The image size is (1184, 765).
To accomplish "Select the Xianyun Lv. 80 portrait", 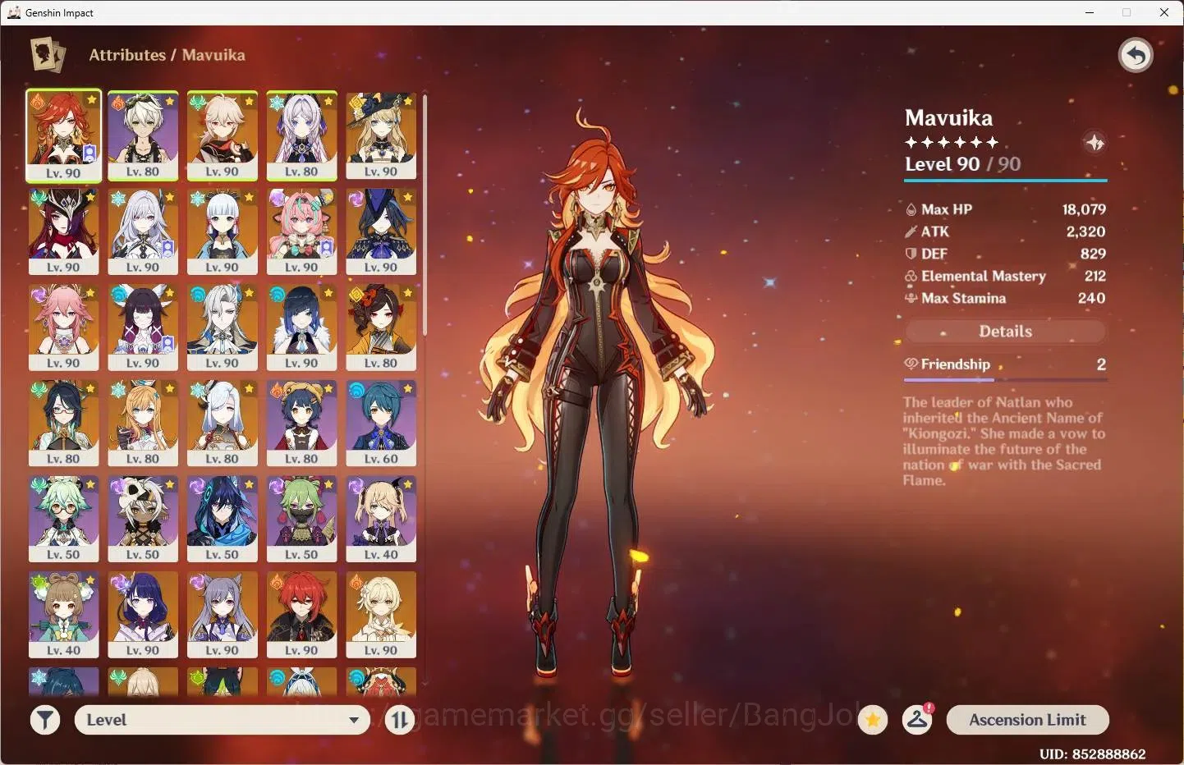I will tap(64, 424).
